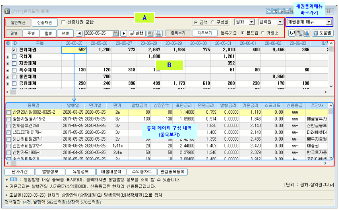
Task: Click first © icon in grid header
Action: tap(8, 43)
